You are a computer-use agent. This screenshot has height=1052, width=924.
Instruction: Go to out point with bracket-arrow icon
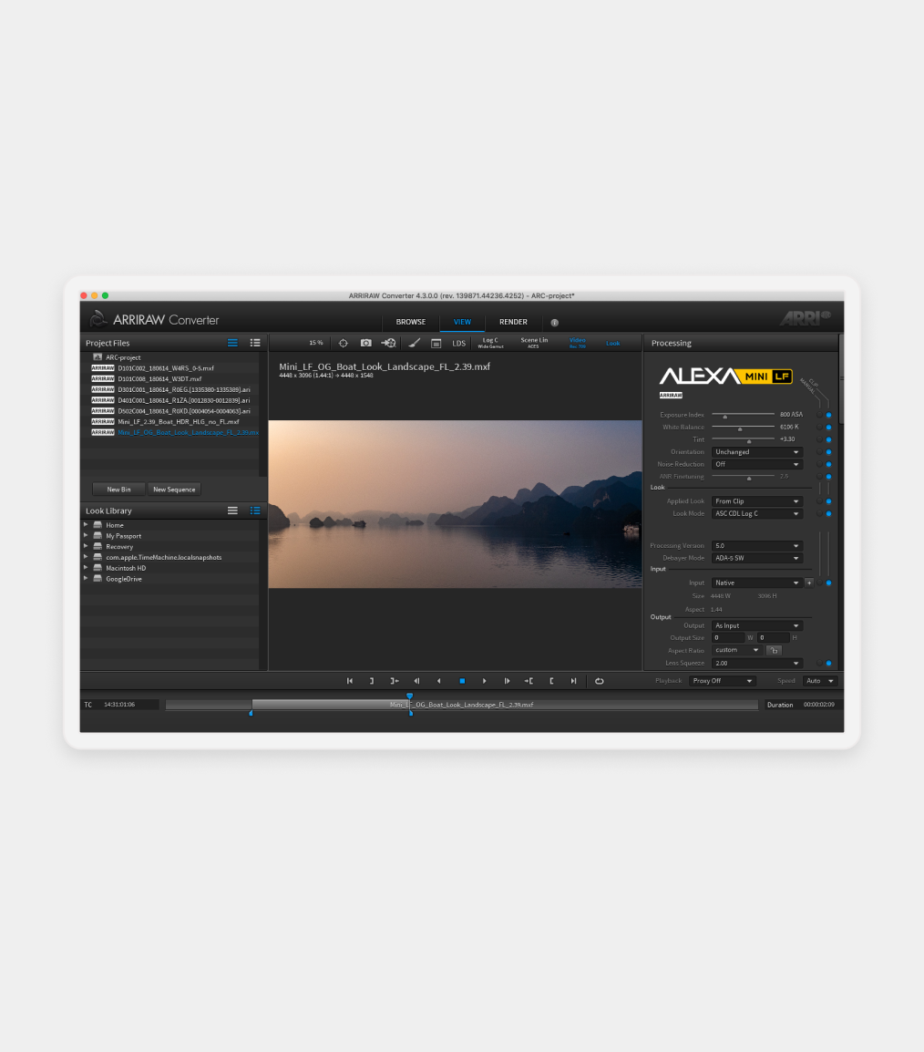pos(395,681)
